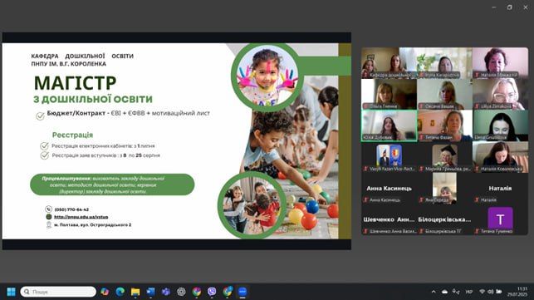Select Білоцерківська ТГ participant tile
Viewport: 534px width, 300px height.
tap(444, 220)
